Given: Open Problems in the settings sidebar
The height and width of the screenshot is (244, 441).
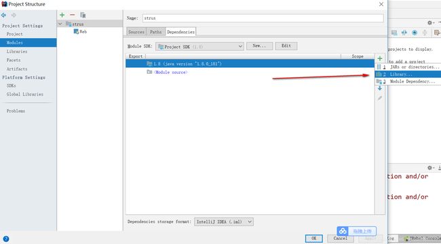Looking at the screenshot, I should (x=16, y=111).
